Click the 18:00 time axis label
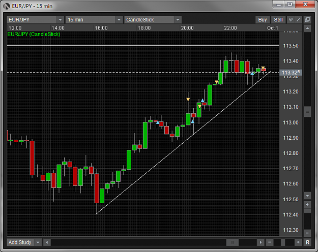The height and width of the screenshot is (252, 318). tap(144, 28)
